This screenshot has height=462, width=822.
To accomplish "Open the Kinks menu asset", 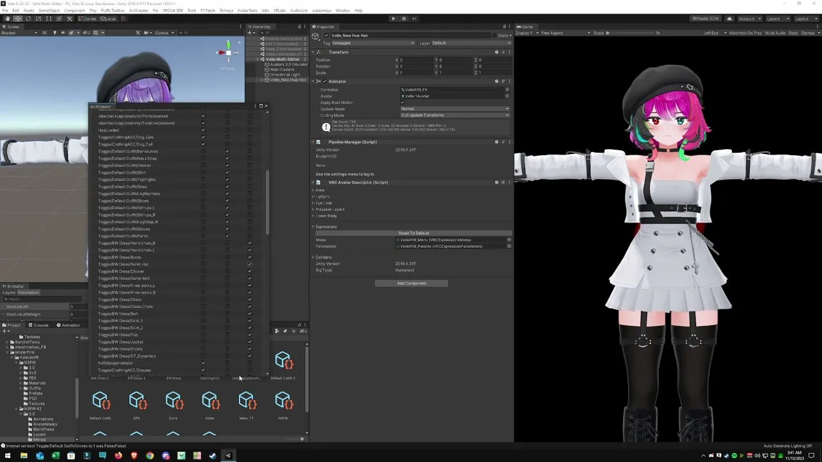I will click(210, 401).
